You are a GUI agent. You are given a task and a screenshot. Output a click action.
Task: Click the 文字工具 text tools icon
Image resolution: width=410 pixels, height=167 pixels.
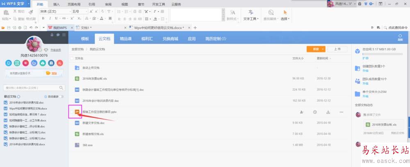coord(251,12)
